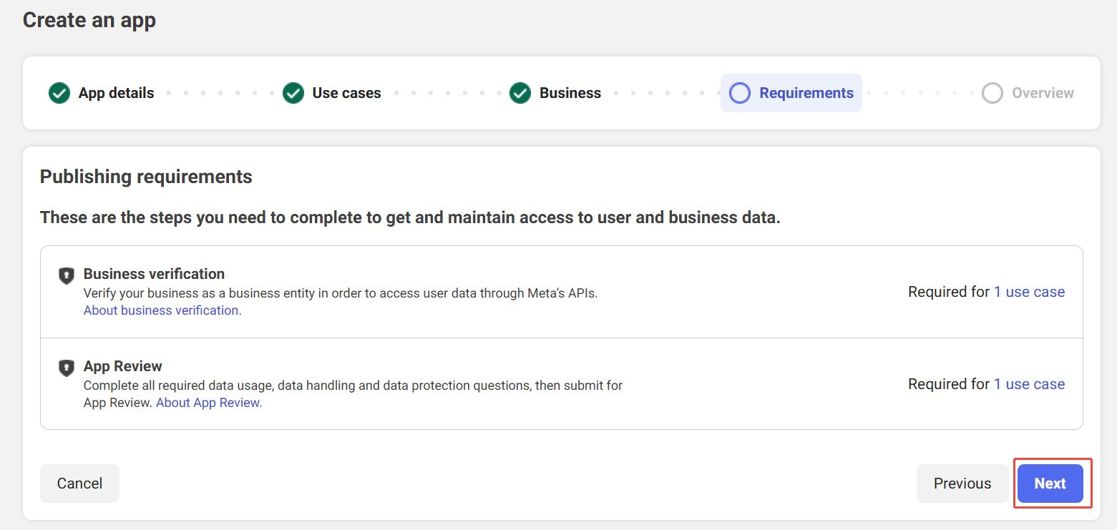The width and height of the screenshot is (1117, 530).
Task: Open the About business verification link
Action: (x=162, y=310)
